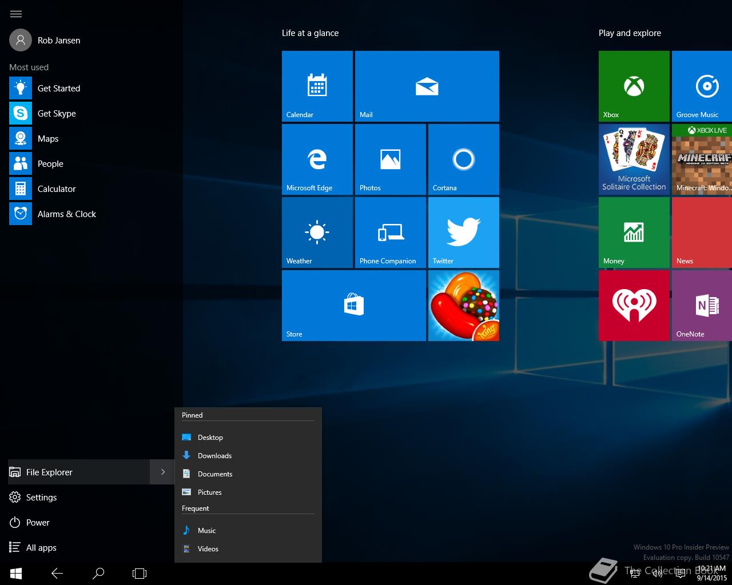Launch Microsoft Solitaire Collection tile
This screenshot has height=585, width=732.
pos(634,159)
